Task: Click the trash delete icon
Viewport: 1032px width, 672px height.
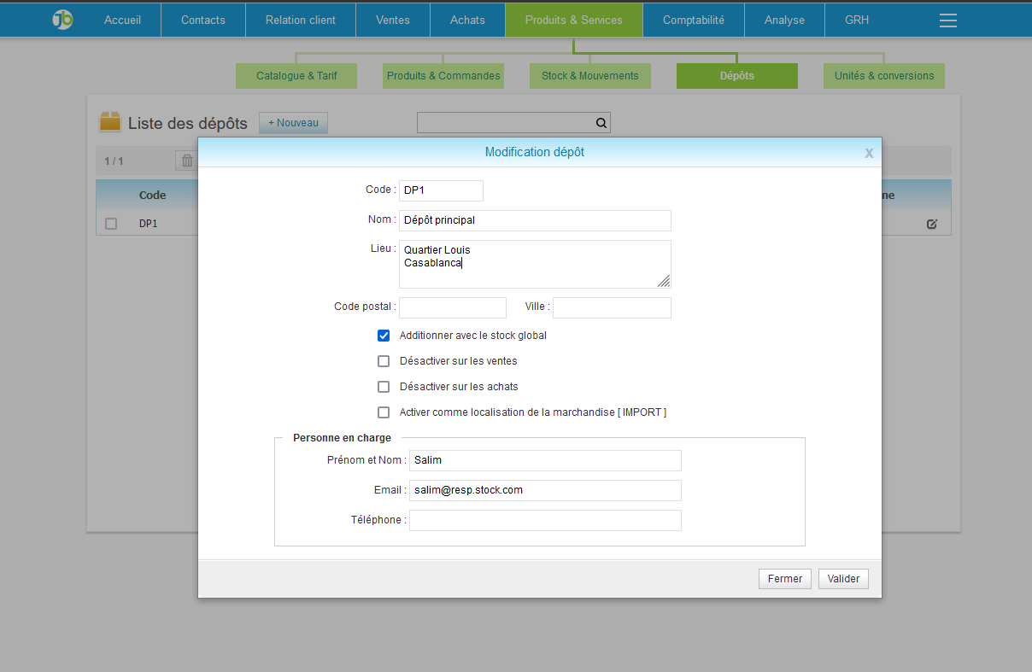Action: [187, 161]
